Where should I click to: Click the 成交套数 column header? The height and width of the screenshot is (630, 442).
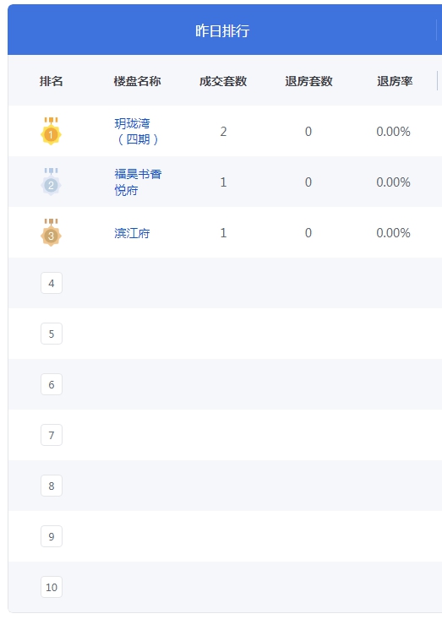(223, 81)
